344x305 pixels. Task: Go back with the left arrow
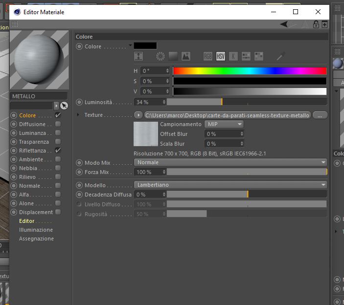tap(284, 24)
